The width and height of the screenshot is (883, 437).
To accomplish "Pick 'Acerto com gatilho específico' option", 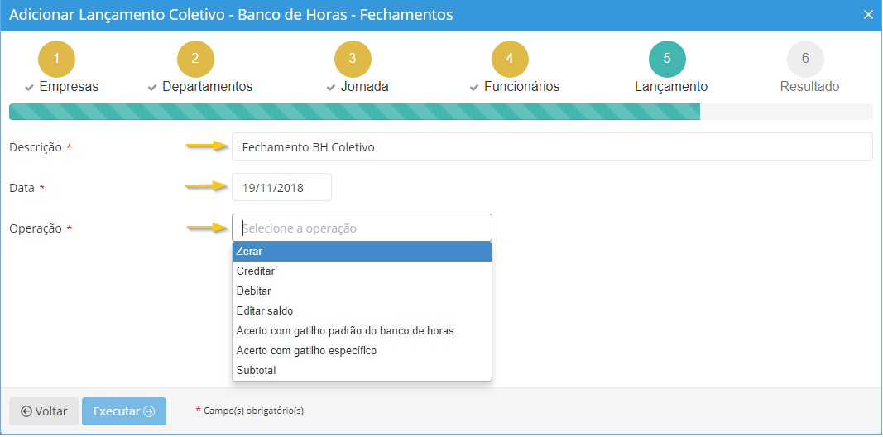I will pyautogui.click(x=362, y=351).
